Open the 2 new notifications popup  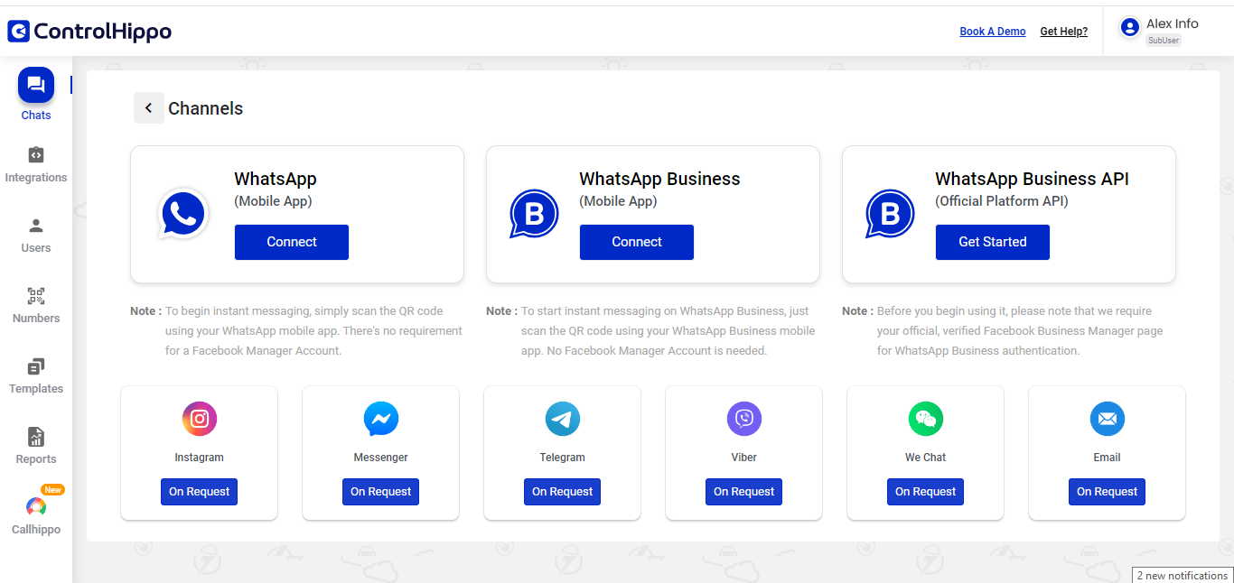(x=1183, y=576)
